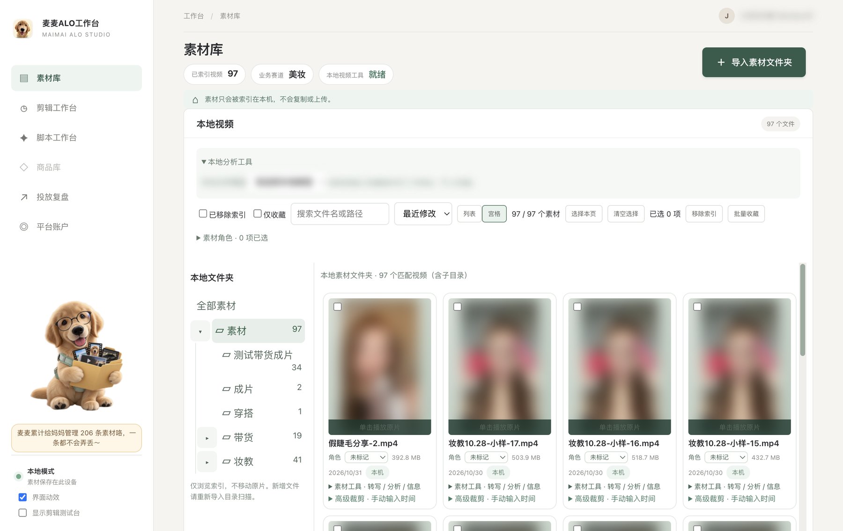Go to 脚本工作台 section
The image size is (843, 531).
[76, 138]
